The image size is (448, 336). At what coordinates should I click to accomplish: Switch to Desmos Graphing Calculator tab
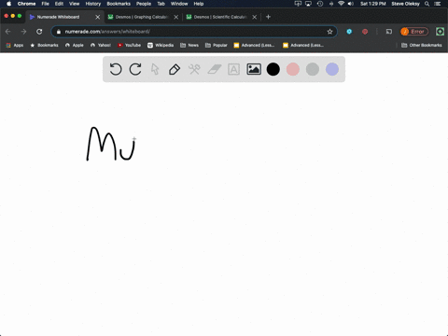[142, 17]
